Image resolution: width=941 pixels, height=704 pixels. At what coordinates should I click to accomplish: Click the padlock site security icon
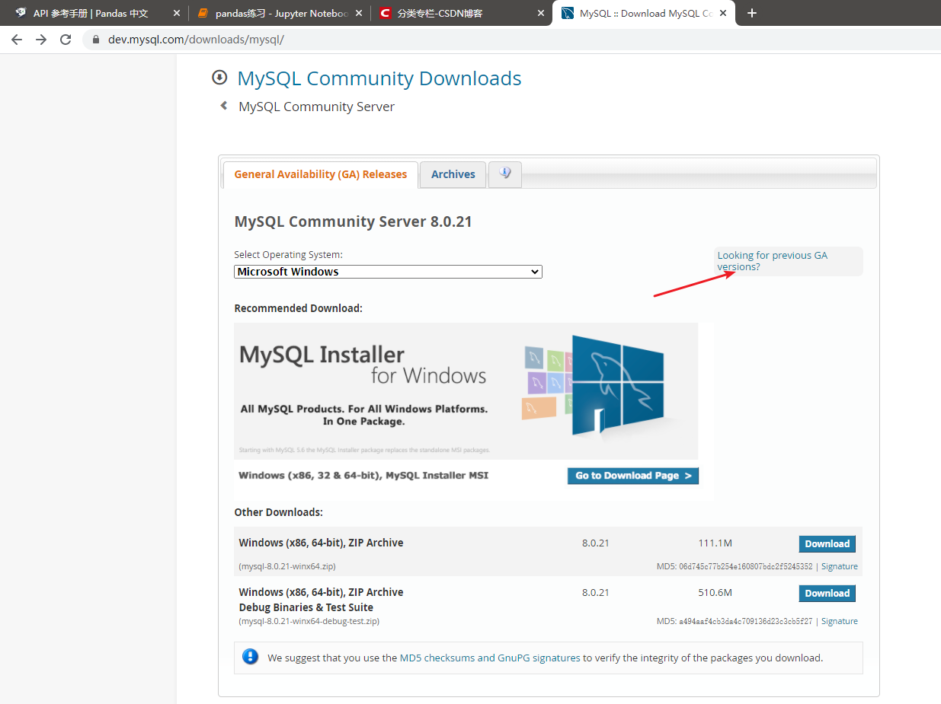click(x=96, y=40)
